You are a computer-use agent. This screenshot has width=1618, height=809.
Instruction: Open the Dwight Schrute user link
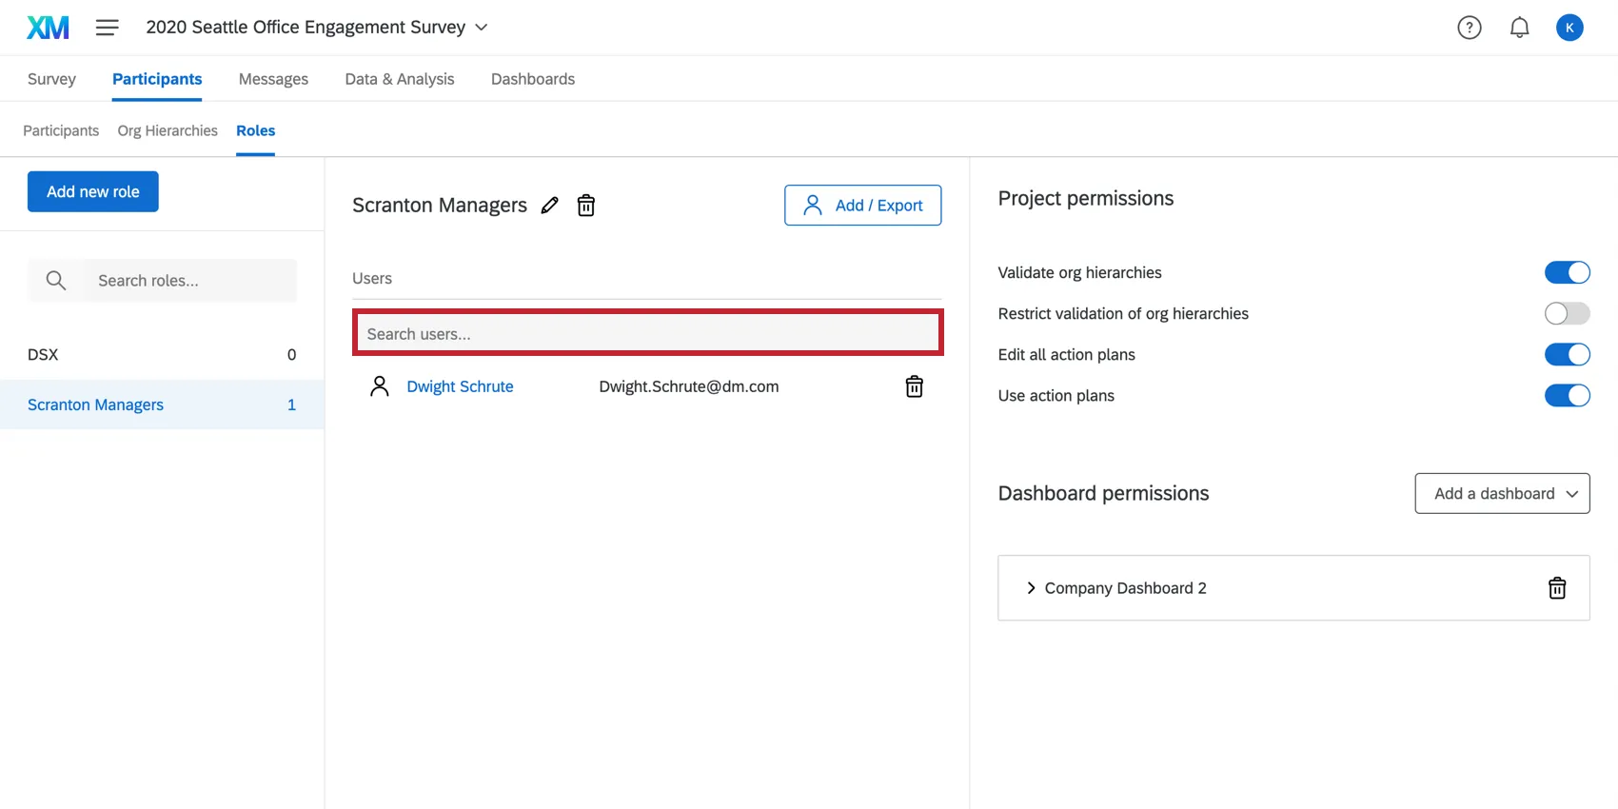(460, 386)
